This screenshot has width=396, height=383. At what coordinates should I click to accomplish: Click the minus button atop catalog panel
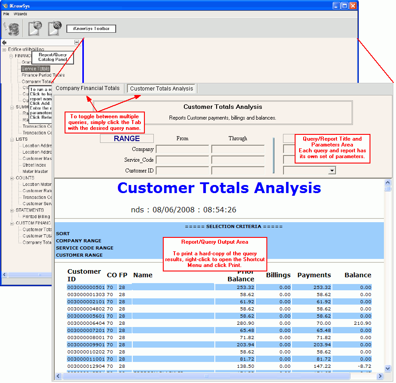pos(77,43)
